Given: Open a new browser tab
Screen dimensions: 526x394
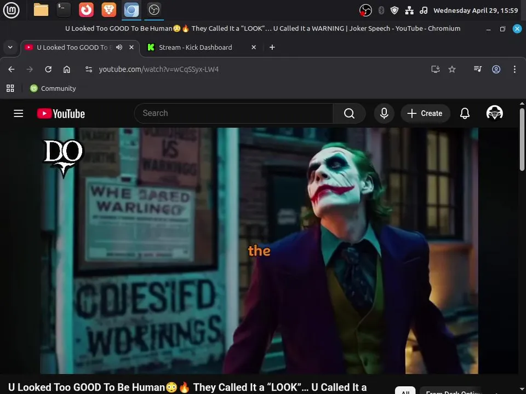Looking at the screenshot, I should [272, 47].
